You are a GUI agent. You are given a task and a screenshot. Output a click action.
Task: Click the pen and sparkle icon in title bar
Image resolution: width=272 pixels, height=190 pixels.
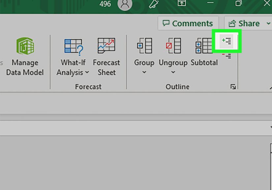pyautogui.click(x=154, y=4)
